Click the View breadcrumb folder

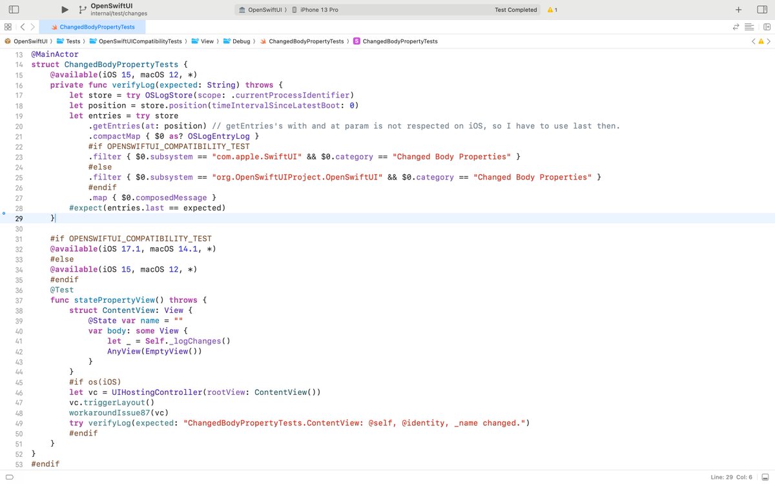point(202,41)
